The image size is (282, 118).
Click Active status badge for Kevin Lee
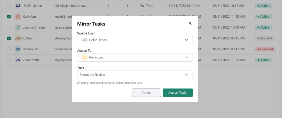(263, 16)
